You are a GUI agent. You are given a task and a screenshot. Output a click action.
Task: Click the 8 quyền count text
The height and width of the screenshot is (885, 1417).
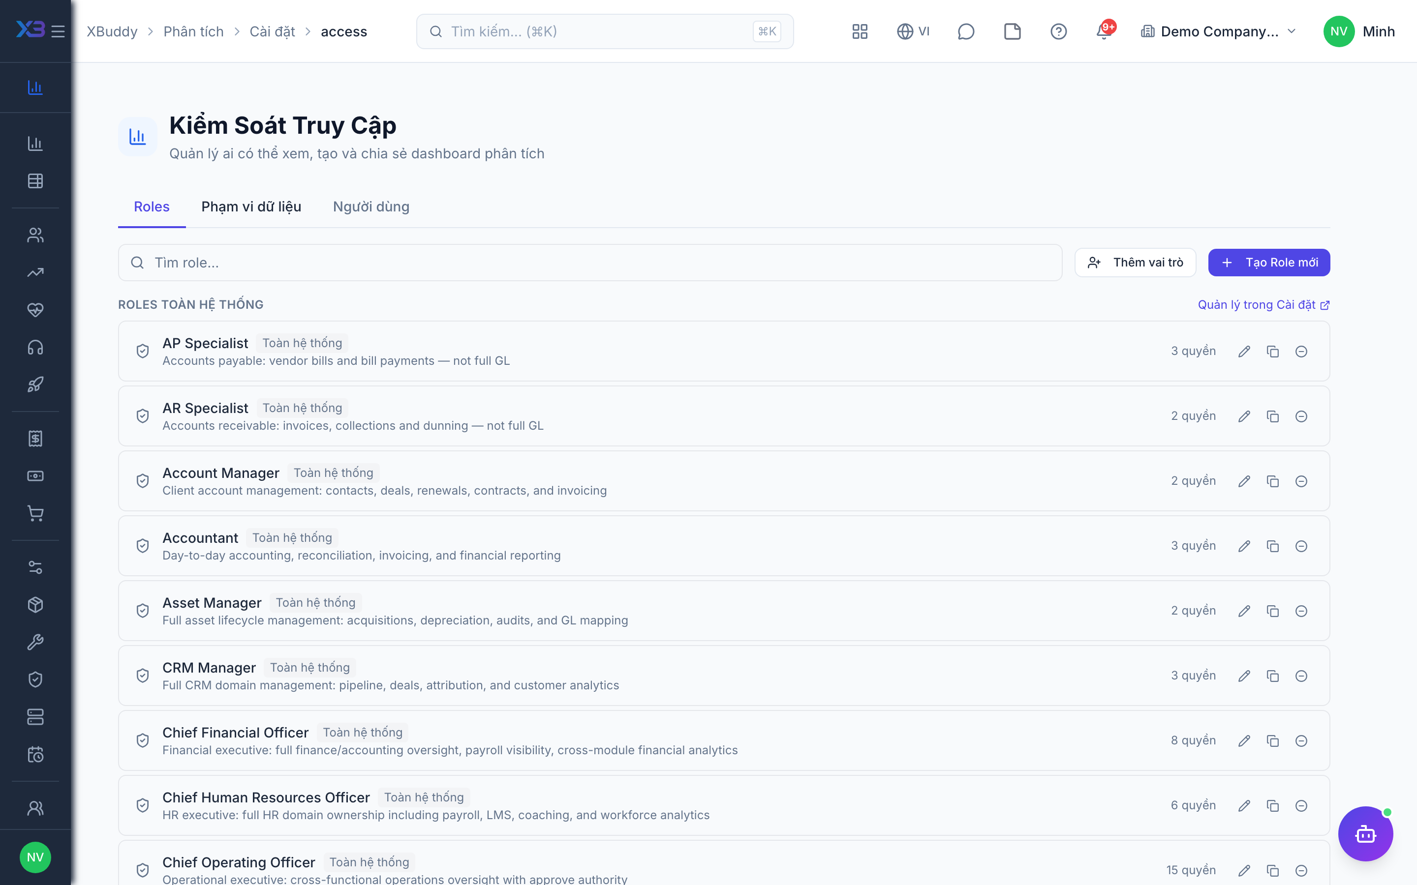[x=1193, y=740]
